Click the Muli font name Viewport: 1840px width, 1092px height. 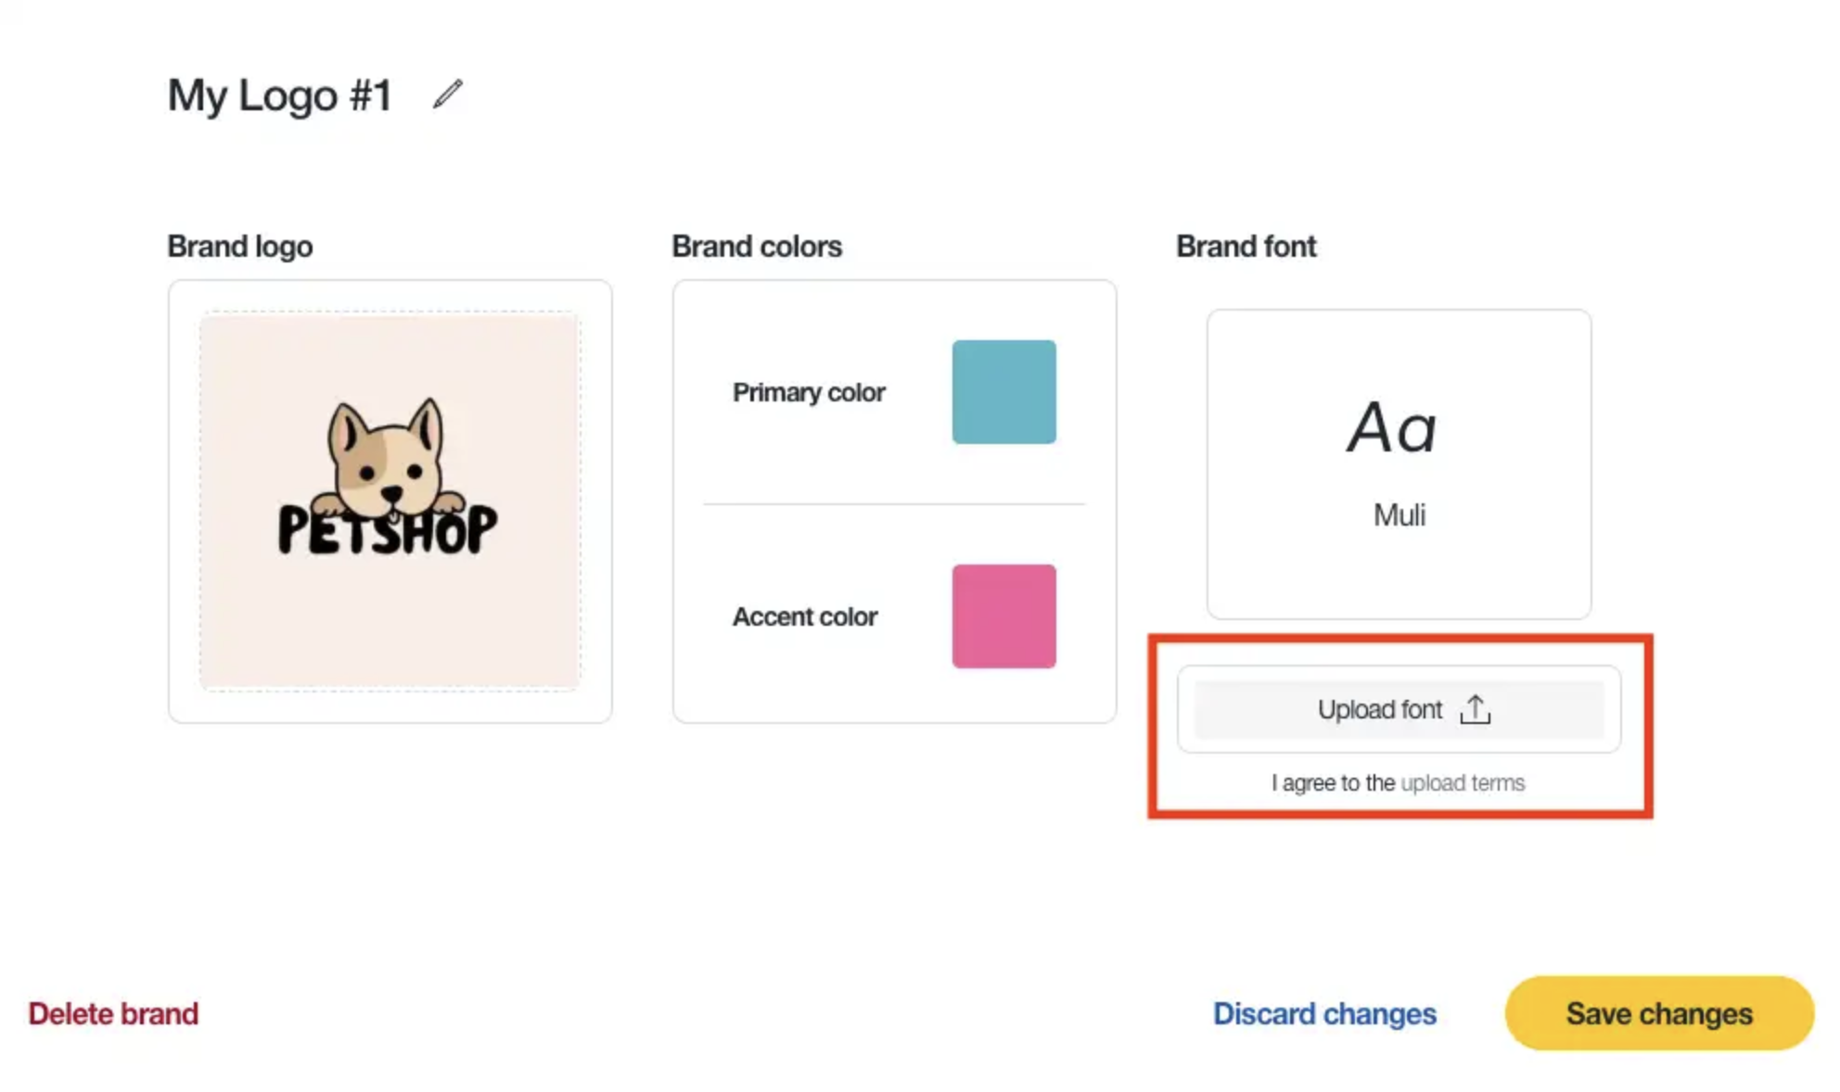pyautogui.click(x=1399, y=514)
